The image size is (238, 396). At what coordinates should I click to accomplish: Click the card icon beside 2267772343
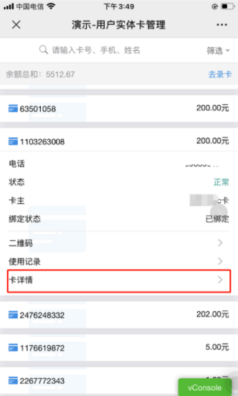(13, 381)
